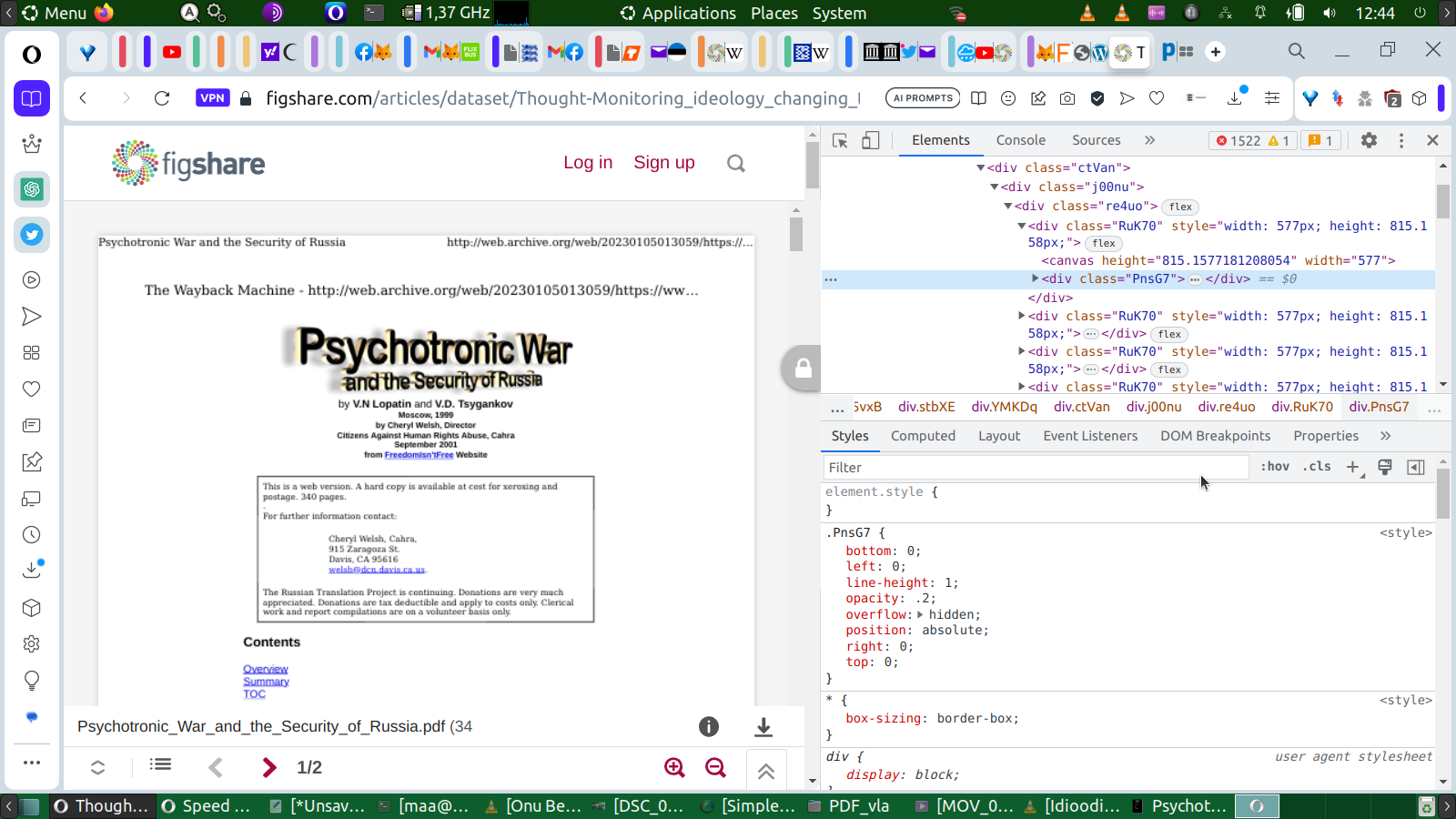The image size is (1456, 819).
Task: Open the Applications menu in top panel
Action: [x=678, y=13]
